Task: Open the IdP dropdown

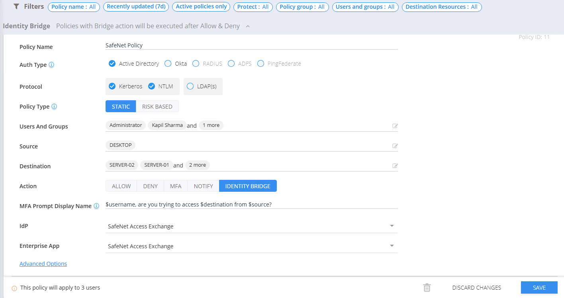Action: 392,226
